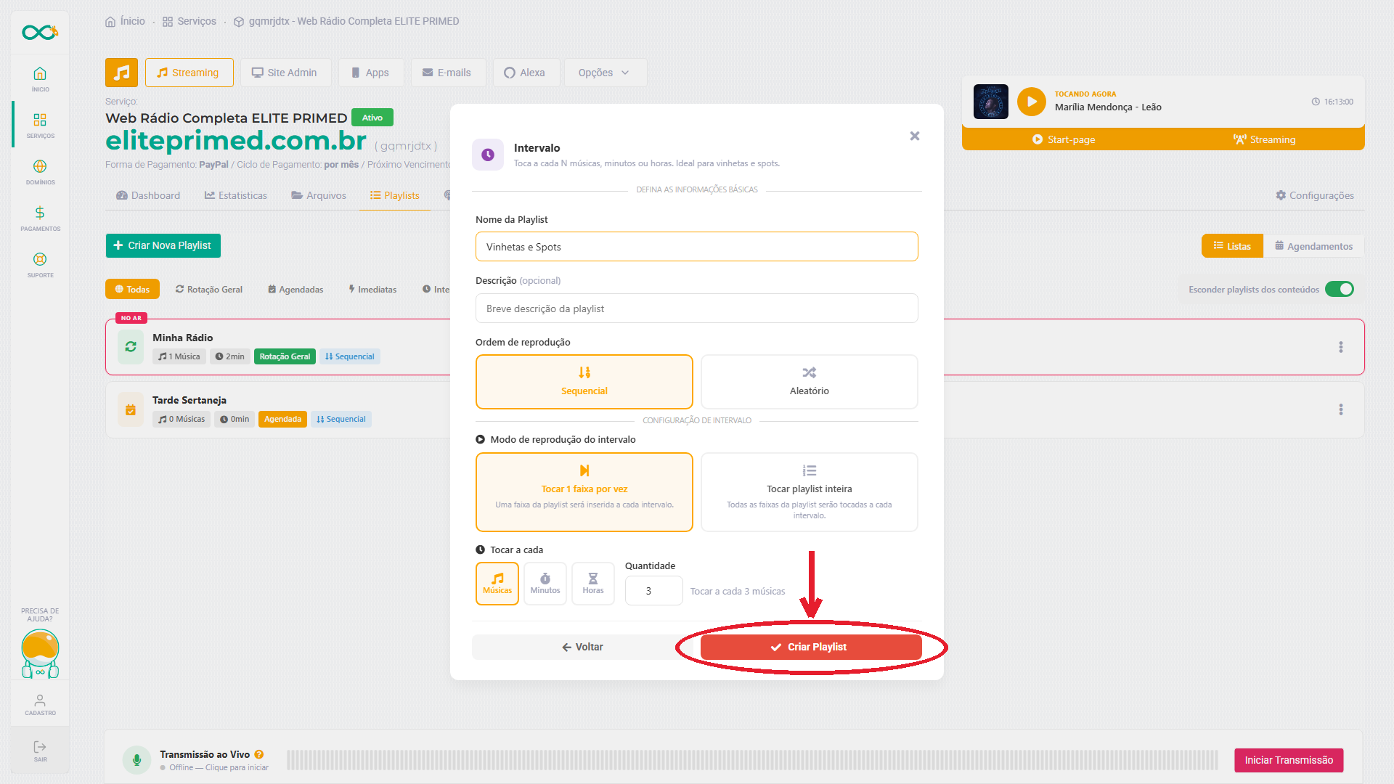Click Criar Nova Playlist button

[163, 245]
